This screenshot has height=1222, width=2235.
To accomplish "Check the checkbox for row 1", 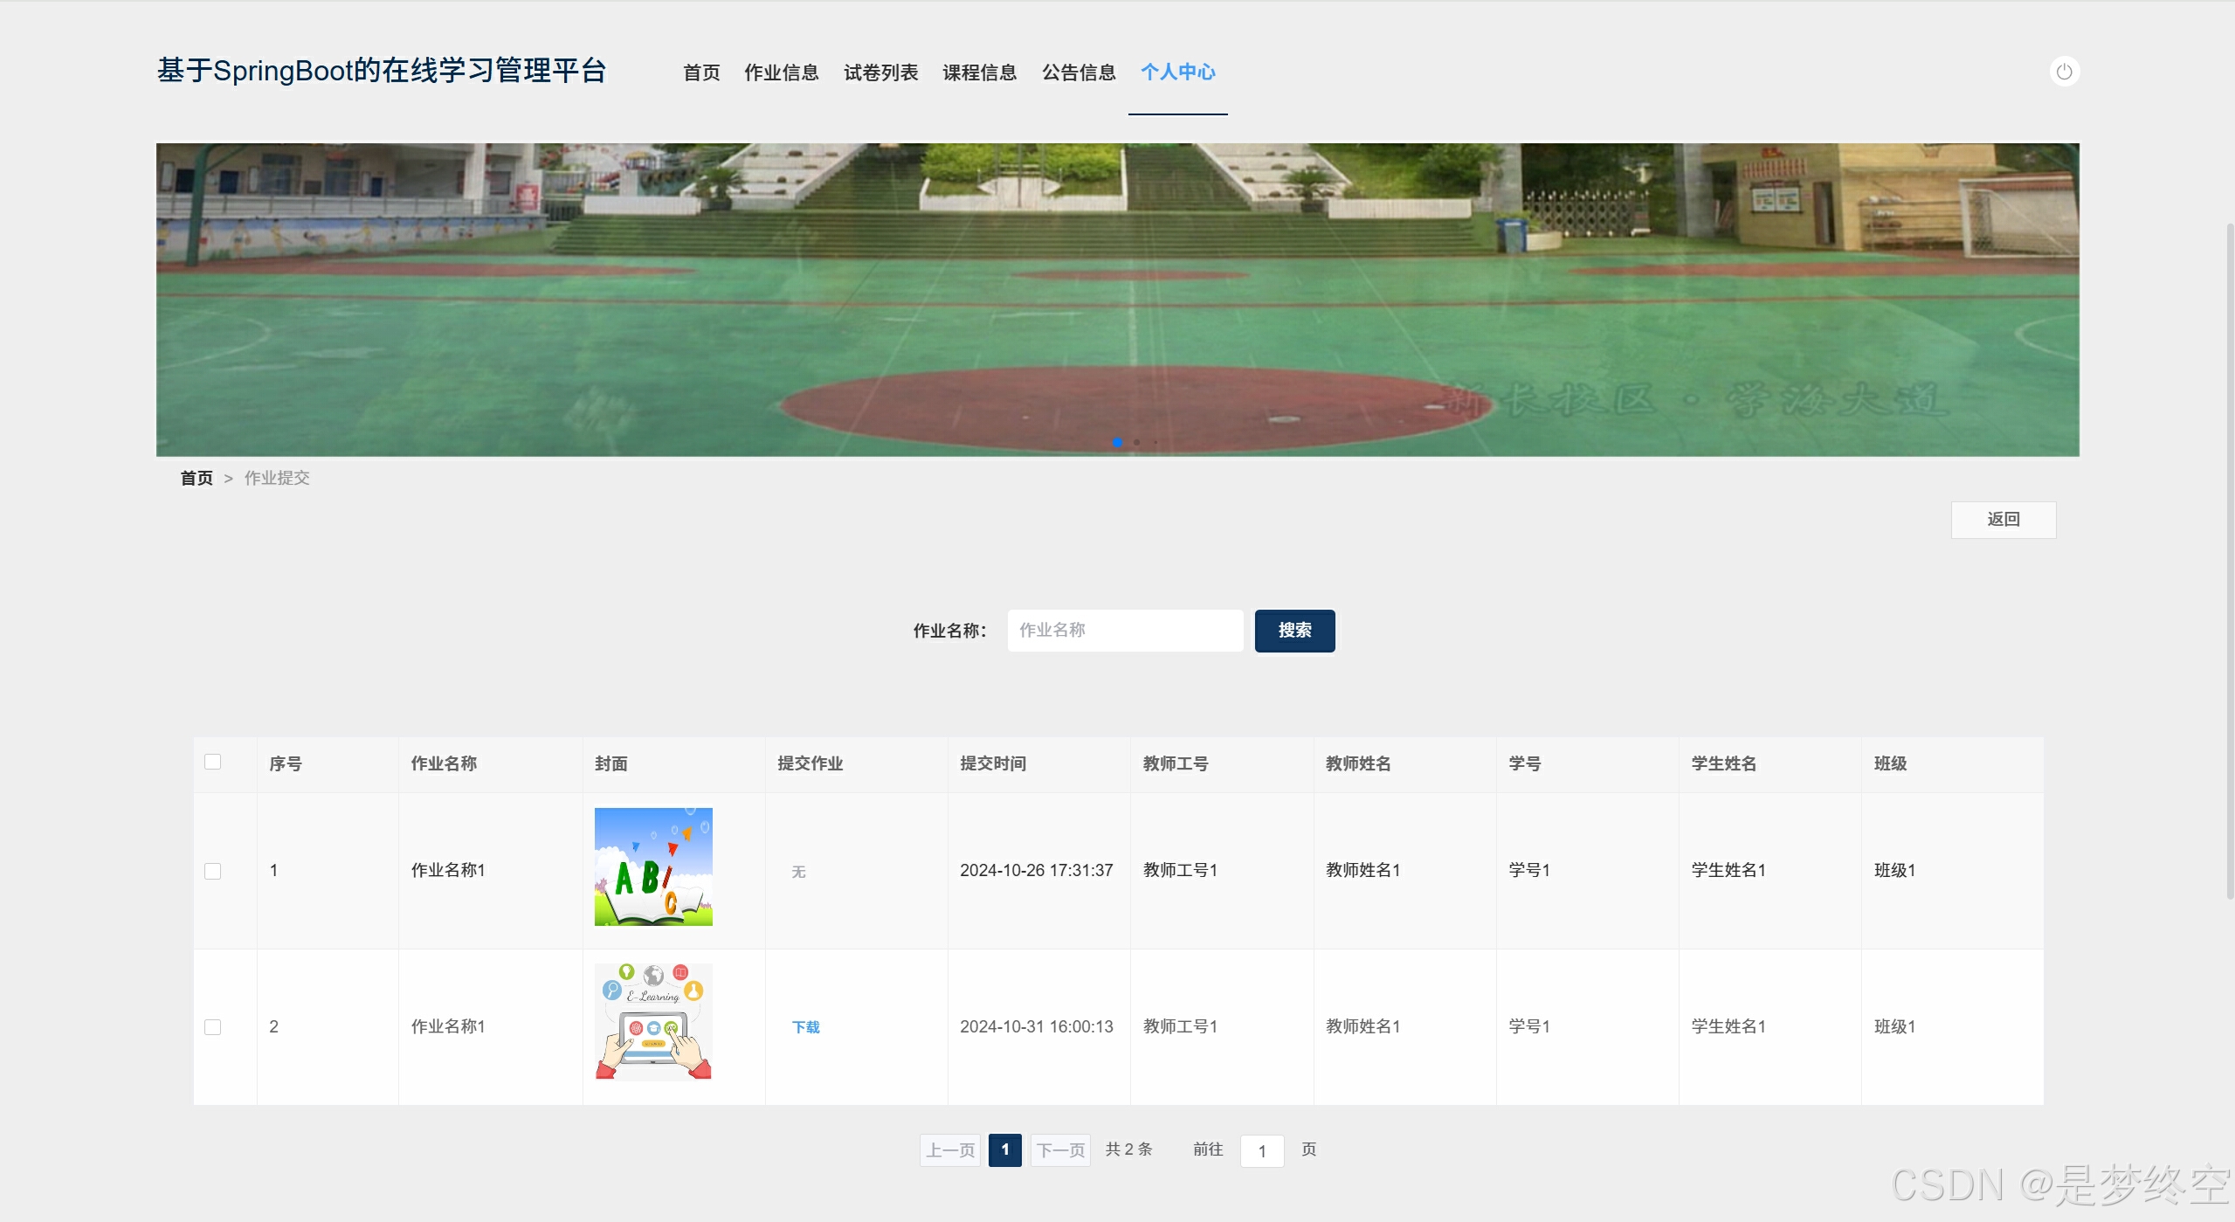I will (x=212, y=871).
